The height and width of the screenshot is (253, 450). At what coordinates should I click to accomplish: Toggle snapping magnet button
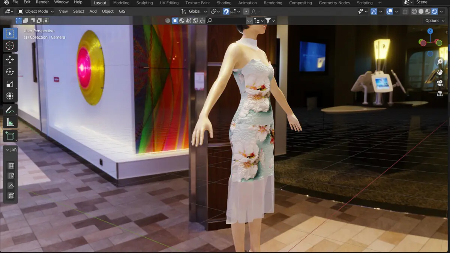pos(226,11)
